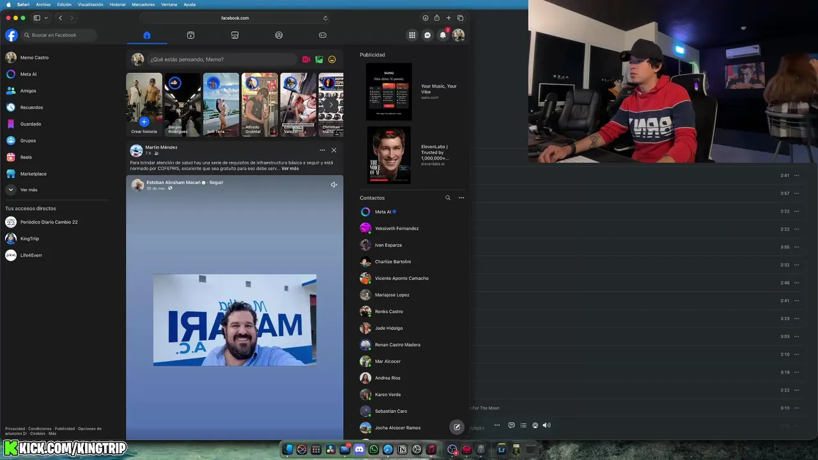Screen dimensions: 818x460
Task: Toggle lyrics button in Music window
Action: [x=511, y=425]
